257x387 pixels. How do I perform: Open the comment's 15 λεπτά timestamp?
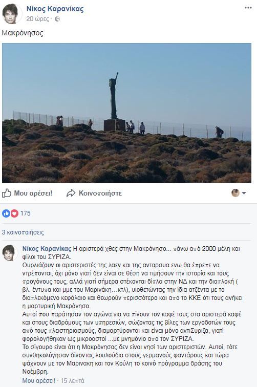point(72,380)
